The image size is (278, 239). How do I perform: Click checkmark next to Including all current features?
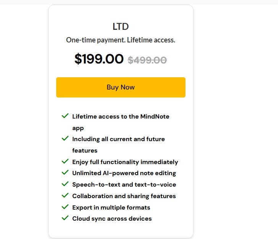pyautogui.click(x=65, y=138)
